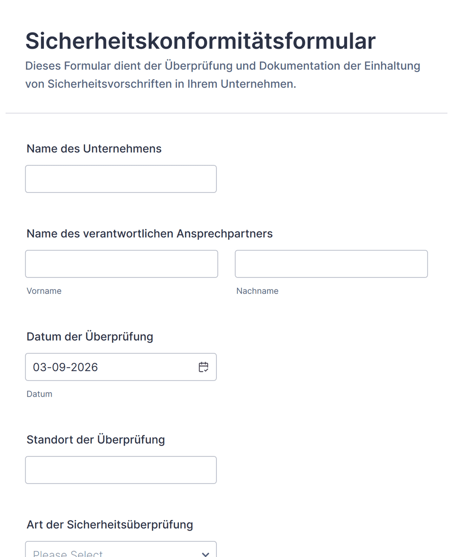Click the word 'Sicherheitsvorschriften' in the description
This screenshot has height=557, width=453.
tap(110, 84)
